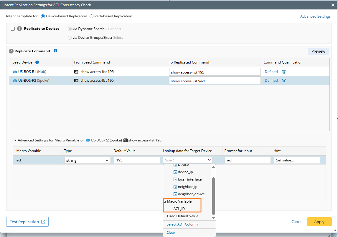The height and width of the screenshot is (237, 338).
Task: Choose Used Default Value option
Action: (x=182, y=216)
